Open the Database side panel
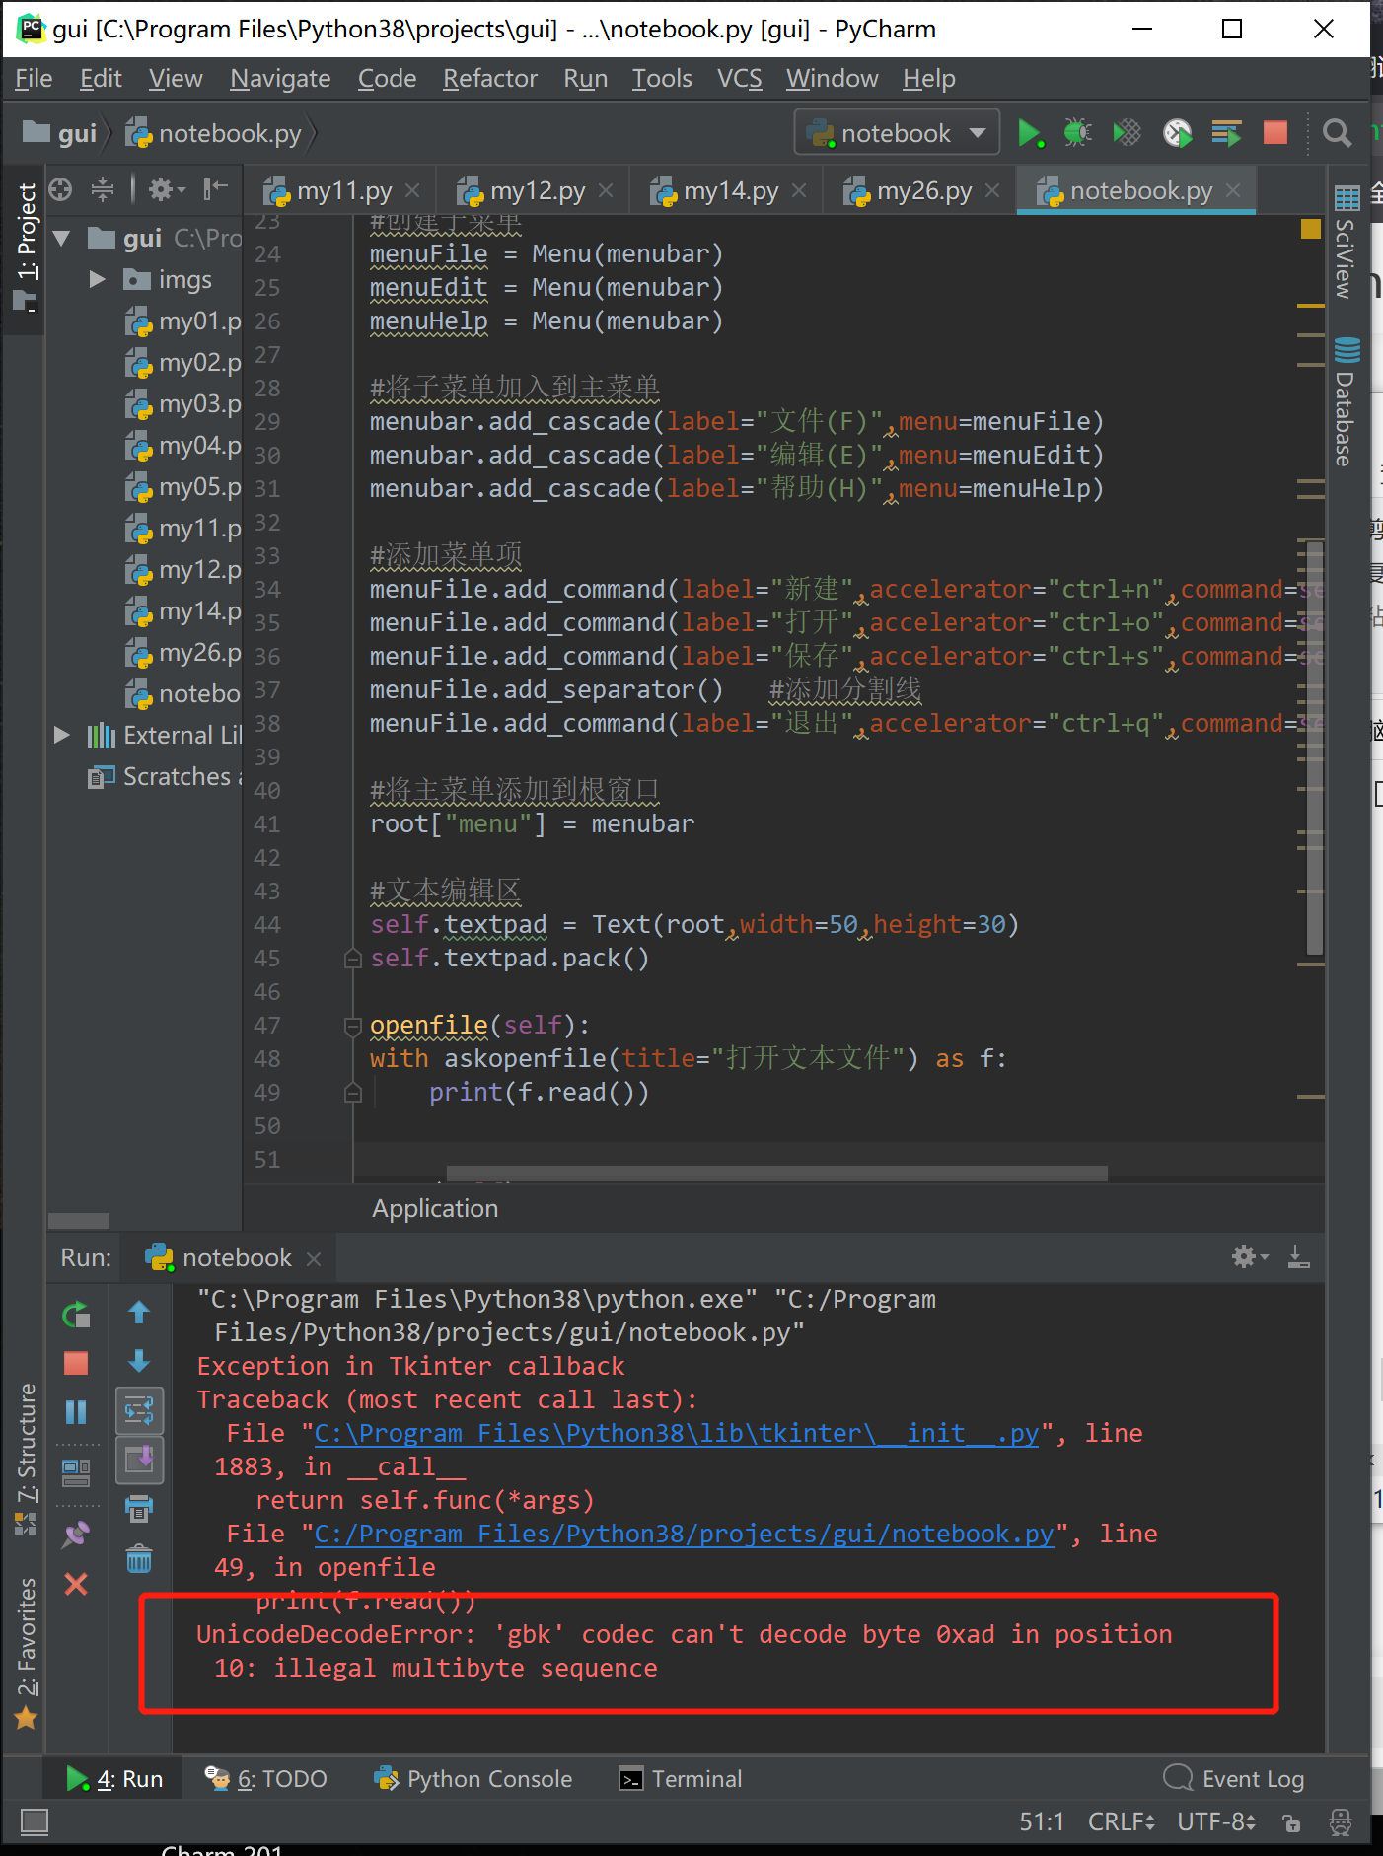 [x=1346, y=400]
